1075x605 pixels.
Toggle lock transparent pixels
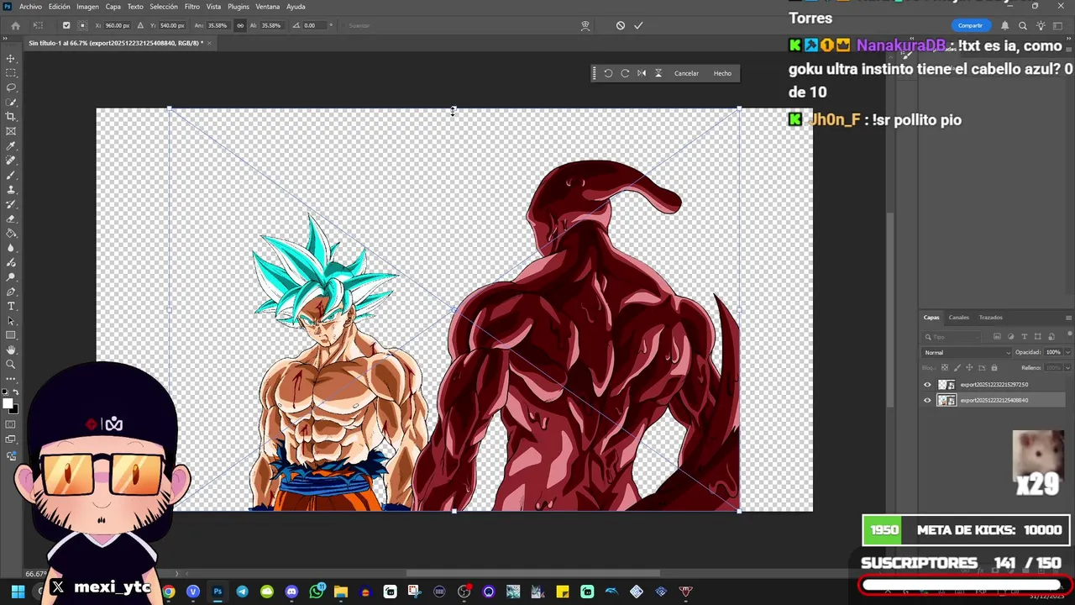click(945, 367)
